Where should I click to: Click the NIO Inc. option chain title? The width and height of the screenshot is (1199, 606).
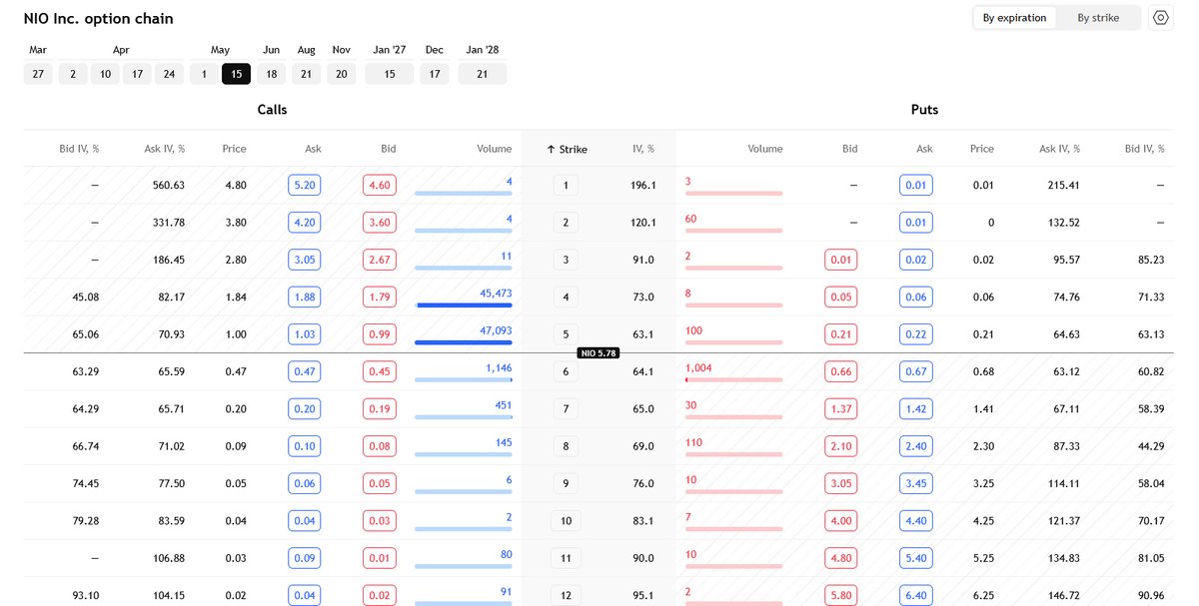tap(98, 18)
